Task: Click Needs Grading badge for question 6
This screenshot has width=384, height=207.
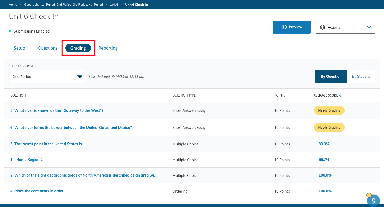Action: [329, 128]
